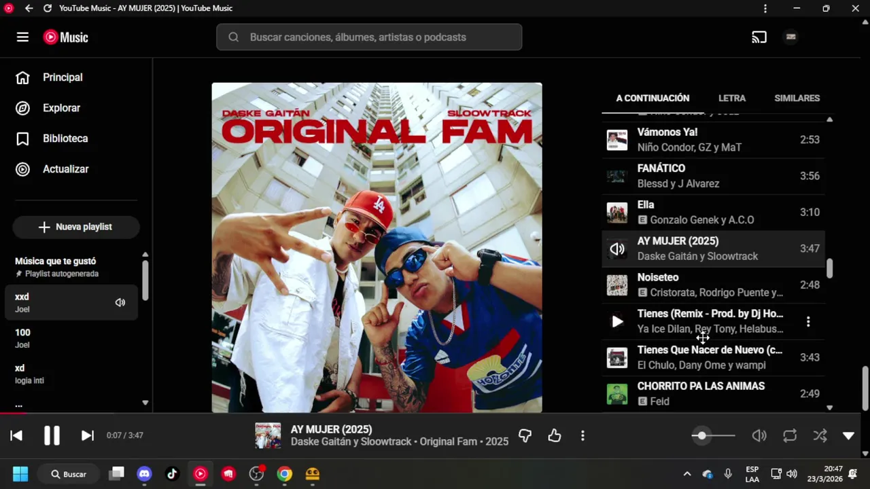Click the speaker icon on xxd playlist
This screenshot has height=489, width=870.
click(120, 303)
